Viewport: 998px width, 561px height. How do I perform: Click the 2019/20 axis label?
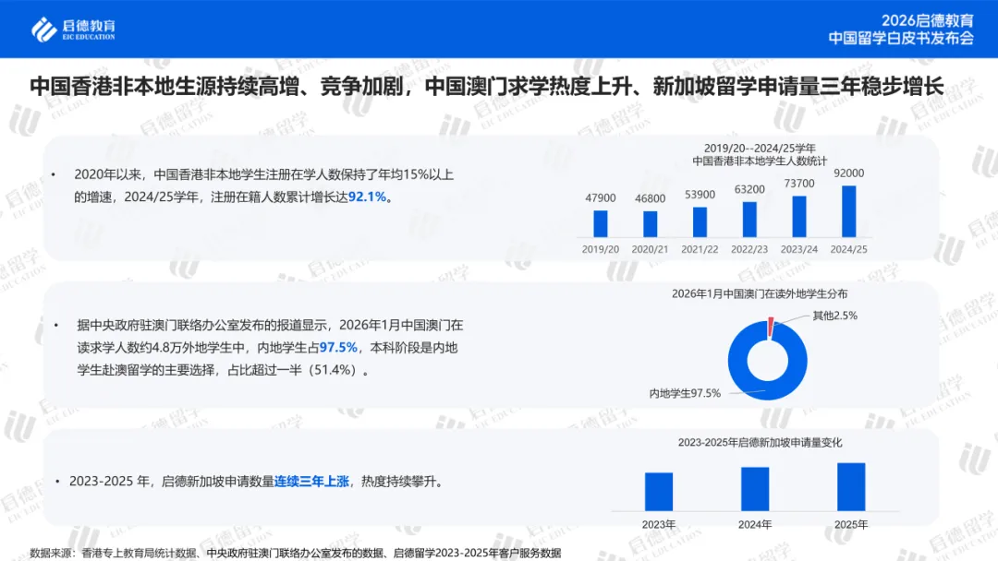[x=601, y=250]
